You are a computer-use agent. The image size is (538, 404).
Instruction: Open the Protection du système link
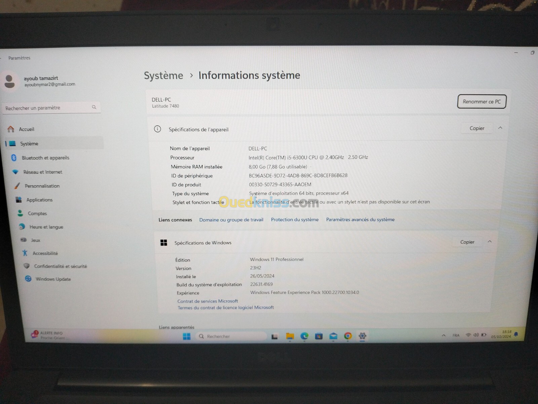point(295,219)
